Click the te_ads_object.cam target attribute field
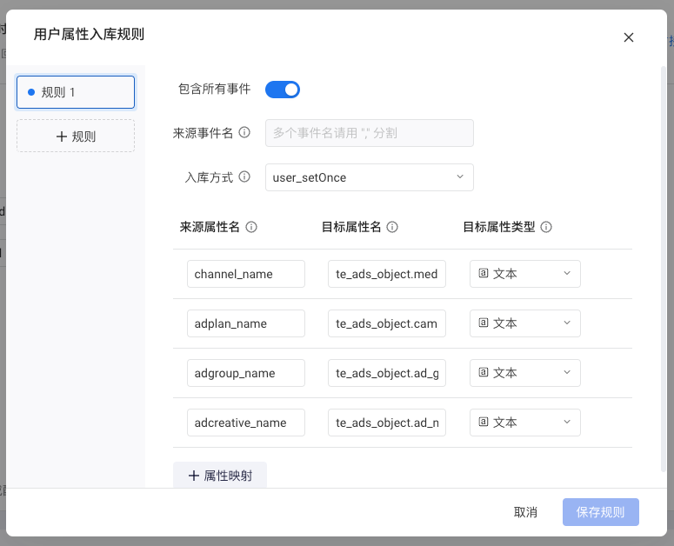Viewport: 674px width, 546px height. [x=387, y=323]
